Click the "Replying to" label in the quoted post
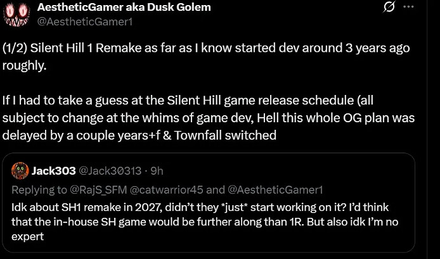Viewport: 440px width, 259px height. coord(35,189)
